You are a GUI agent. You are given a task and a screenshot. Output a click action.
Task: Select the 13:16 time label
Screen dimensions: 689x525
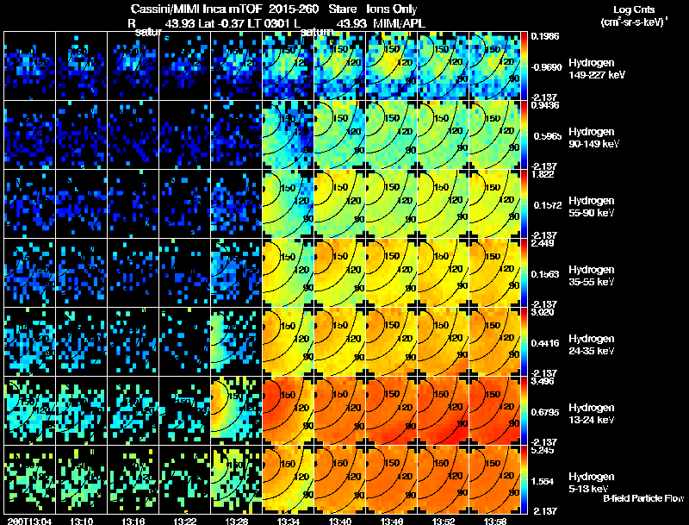tap(133, 522)
